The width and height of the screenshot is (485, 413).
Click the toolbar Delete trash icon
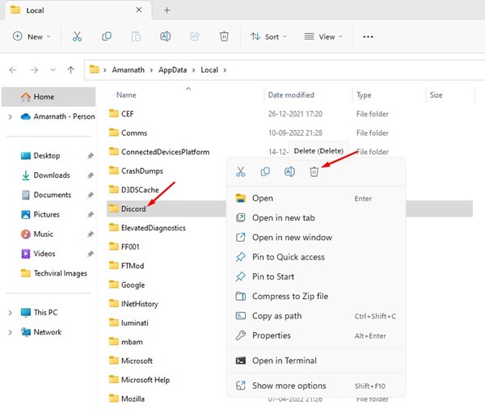tap(224, 36)
